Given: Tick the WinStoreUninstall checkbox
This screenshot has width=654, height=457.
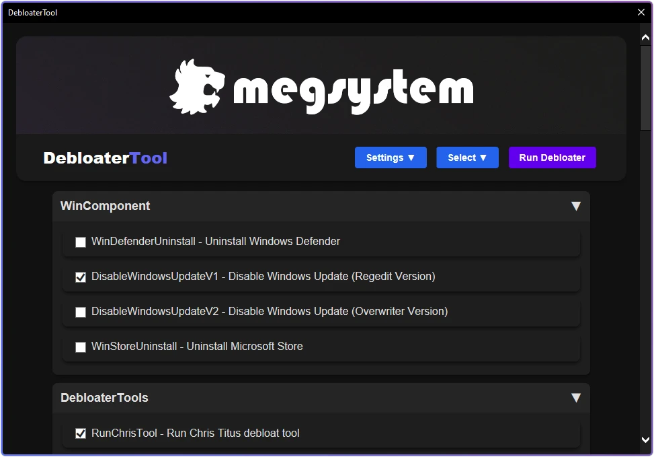Looking at the screenshot, I should [x=81, y=347].
